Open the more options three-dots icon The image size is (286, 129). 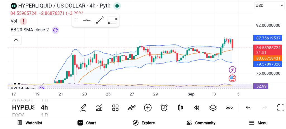(x=229, y=108)
